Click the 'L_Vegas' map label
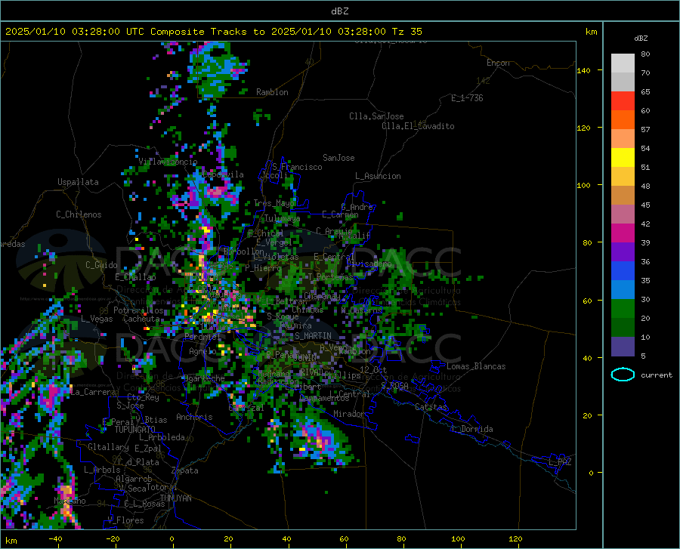 tap(97, 319)
